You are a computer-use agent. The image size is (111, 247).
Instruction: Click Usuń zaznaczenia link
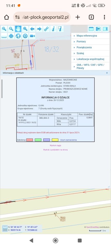(69, 140)
